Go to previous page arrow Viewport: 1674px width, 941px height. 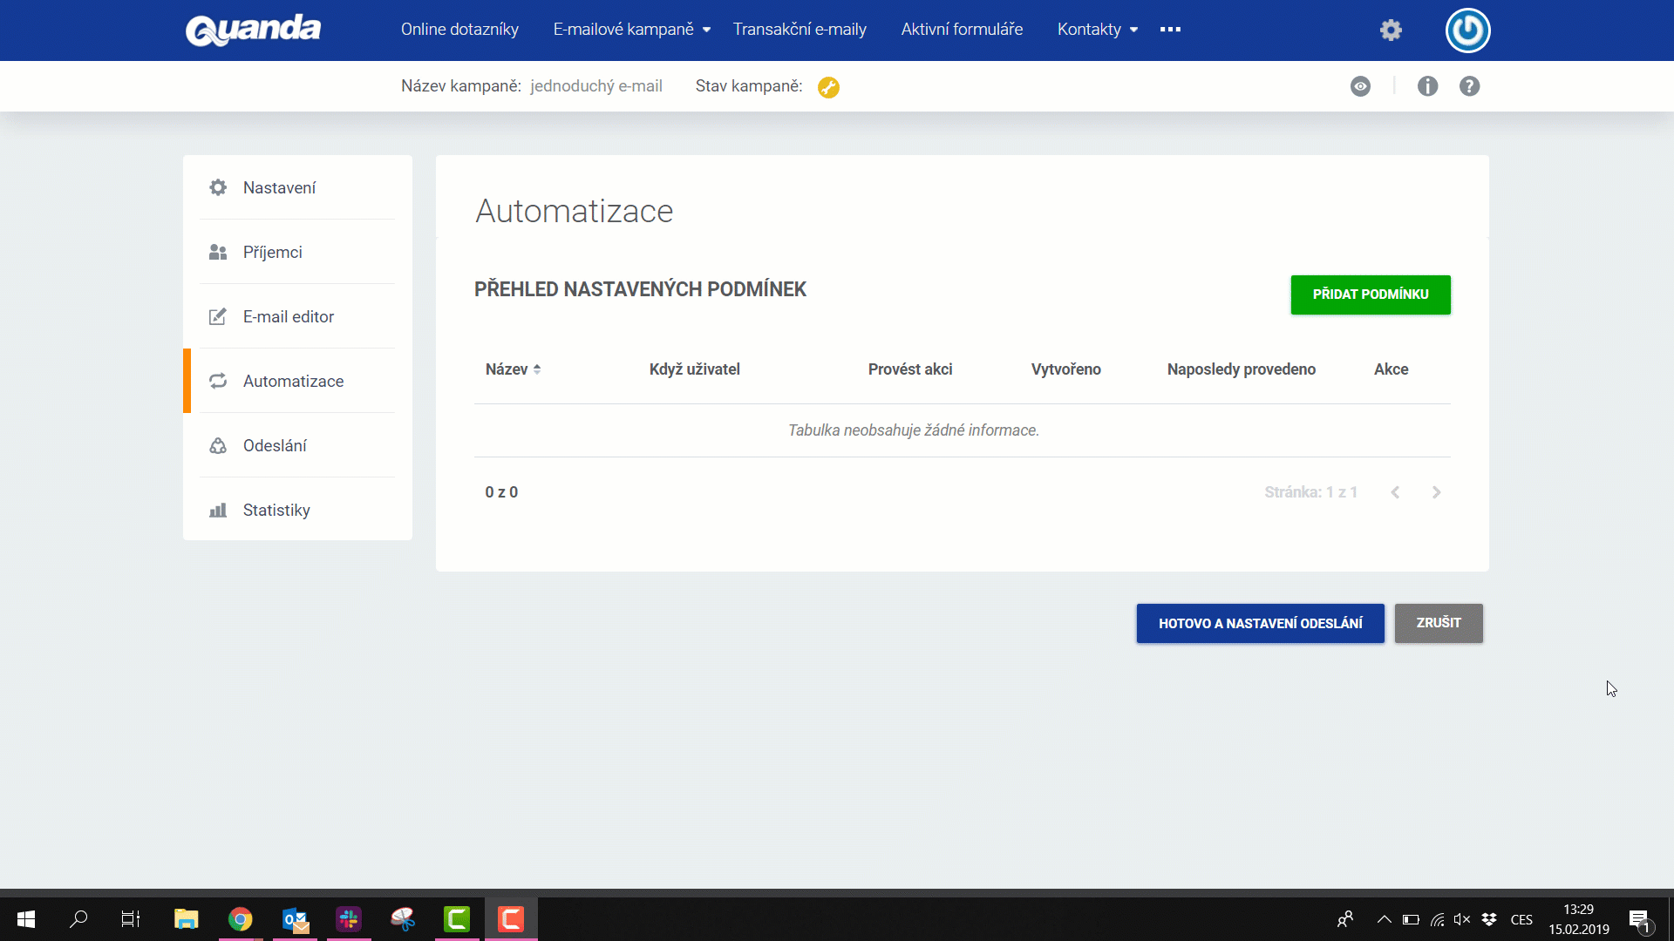(x=1395, y=492)
